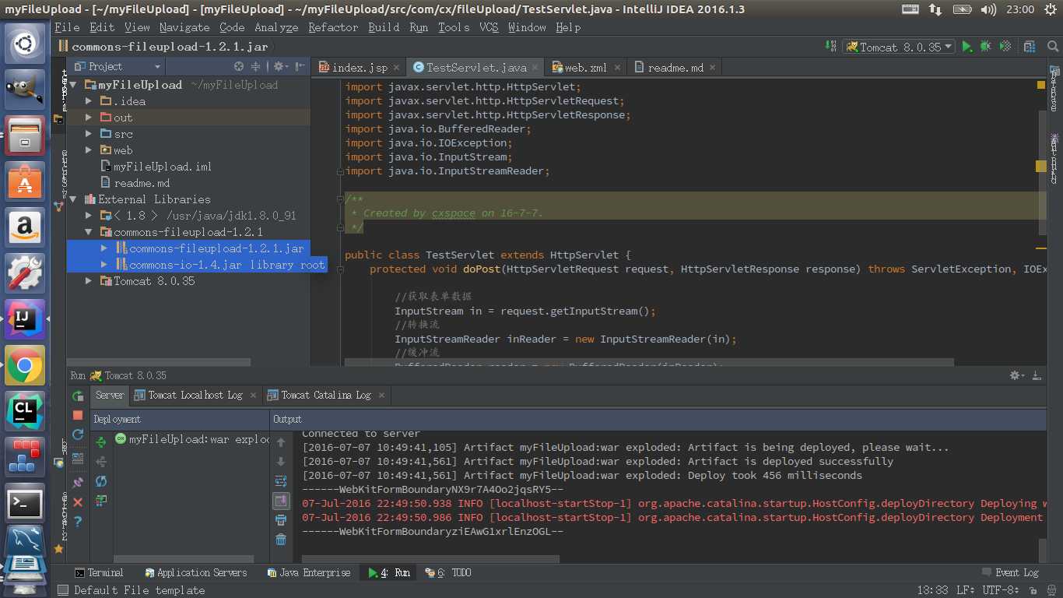Click the UTF-8 encoding in status bar

[x=999, y=590]
